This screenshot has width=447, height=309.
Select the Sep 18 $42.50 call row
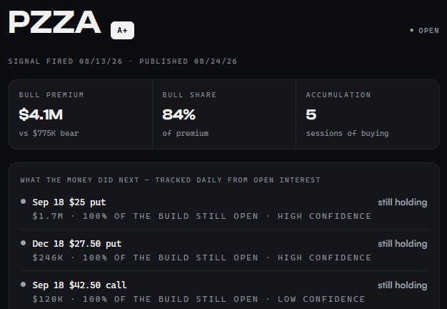[x=224, y=292]
